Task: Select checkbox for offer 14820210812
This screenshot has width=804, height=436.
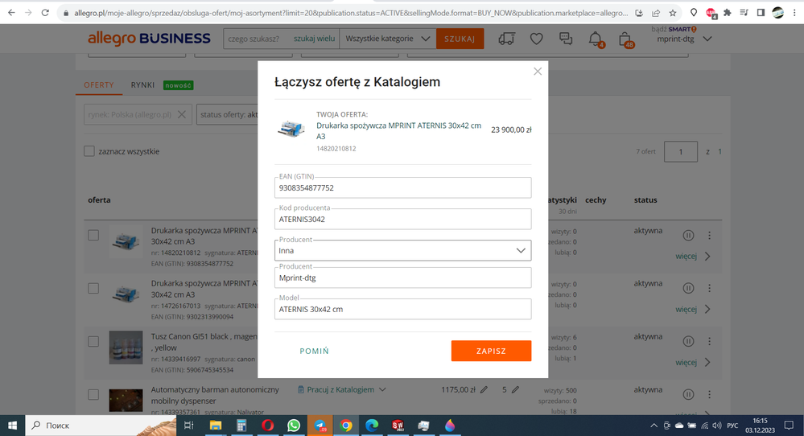Action: pyautogui.click(x=93, y=235)
